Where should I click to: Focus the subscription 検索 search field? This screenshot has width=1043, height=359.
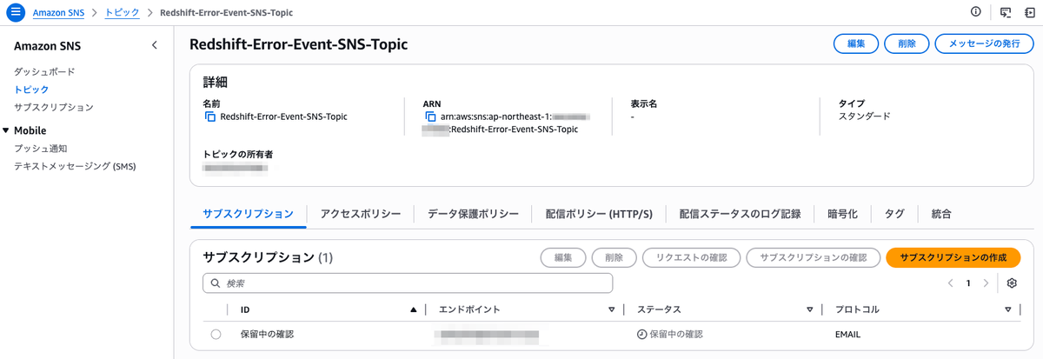(x=408, y=283)
